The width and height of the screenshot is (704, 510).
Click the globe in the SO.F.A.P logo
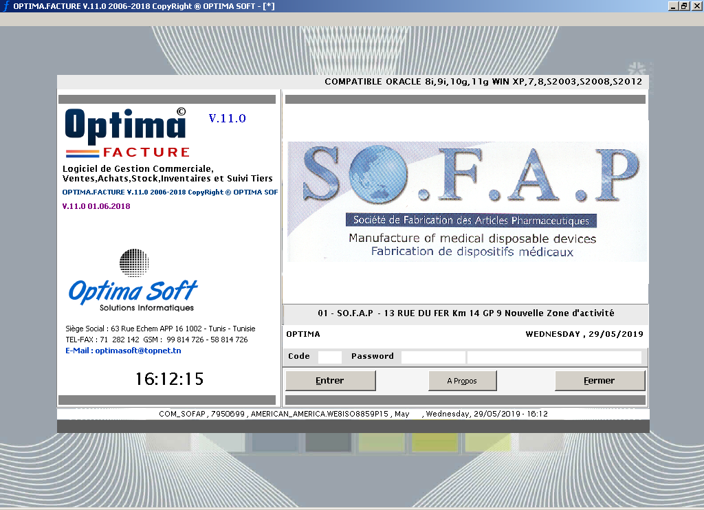coord(379,175)
